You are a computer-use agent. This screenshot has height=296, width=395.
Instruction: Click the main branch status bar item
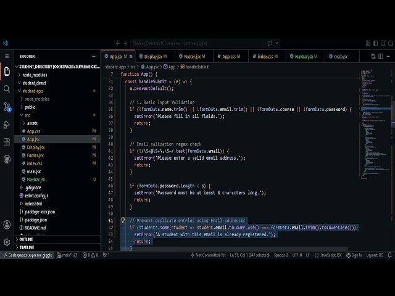click(x=64, y=255)
